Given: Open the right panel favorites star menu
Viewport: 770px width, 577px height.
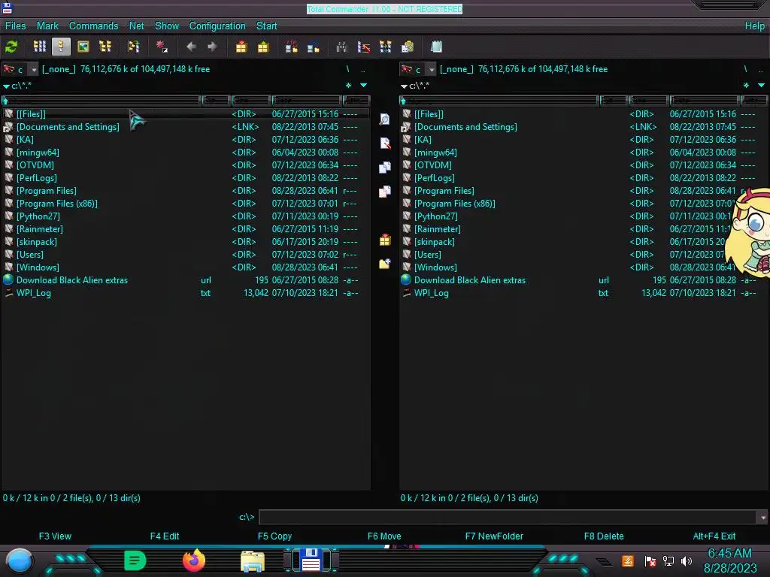Looking at the screenshot, I should point(746,86).
